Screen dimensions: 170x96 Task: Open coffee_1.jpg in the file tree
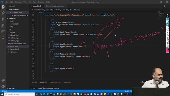[x=15, y=38]
